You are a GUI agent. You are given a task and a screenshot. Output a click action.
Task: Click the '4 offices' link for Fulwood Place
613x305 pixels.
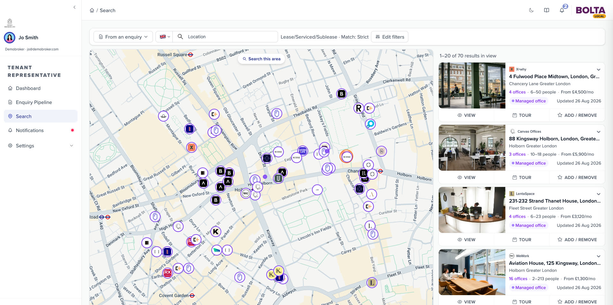(517, 92)
